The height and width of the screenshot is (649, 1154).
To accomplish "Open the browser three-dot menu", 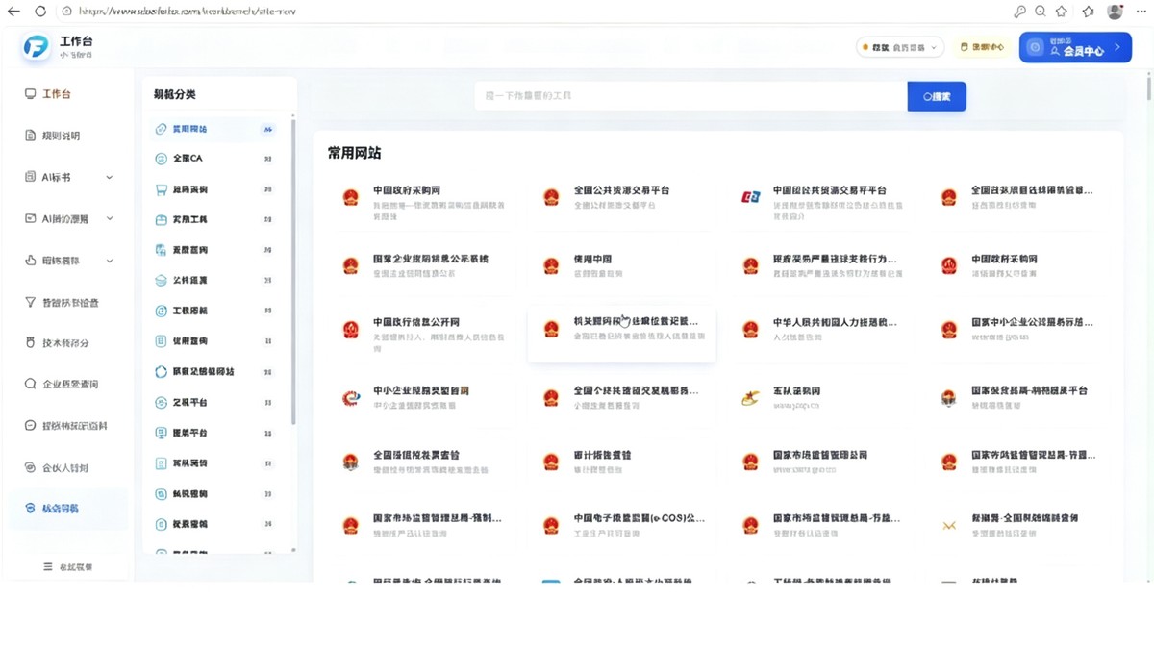I will [1141, 12].
